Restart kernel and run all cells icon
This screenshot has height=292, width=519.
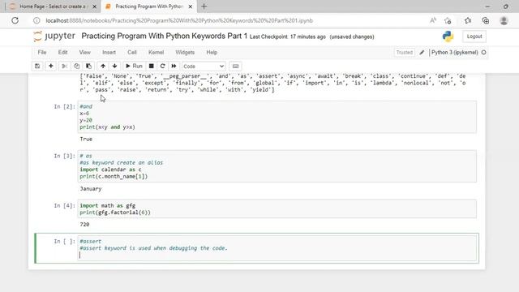[x=174, y=67]
